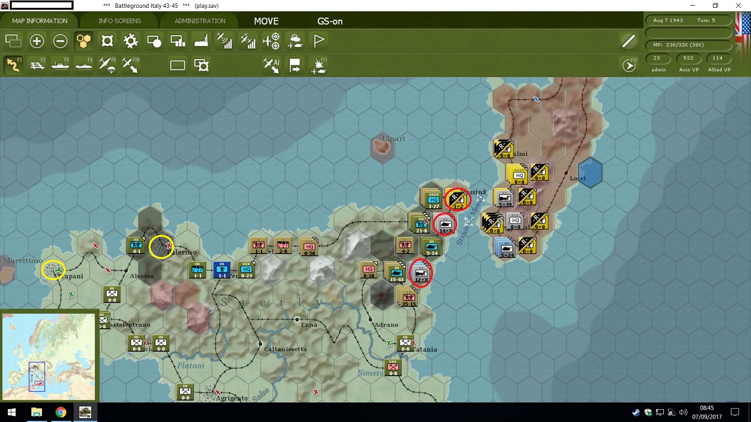Select the HQ unit labeled 1-27
Screen dimensions: 751x422
(433, 199)
